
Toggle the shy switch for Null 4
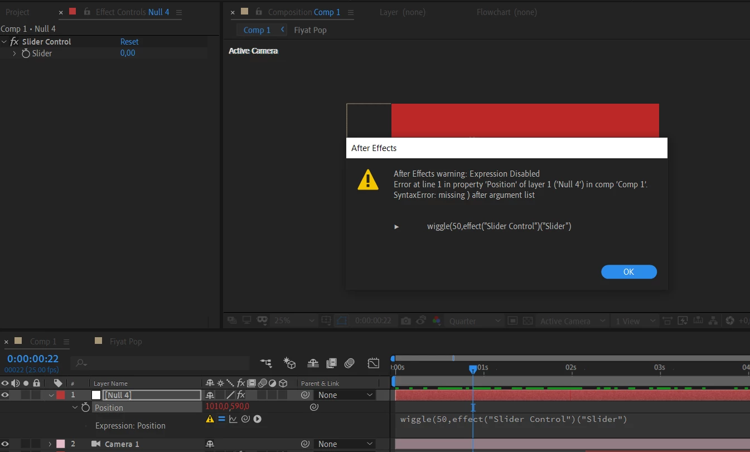210,395
